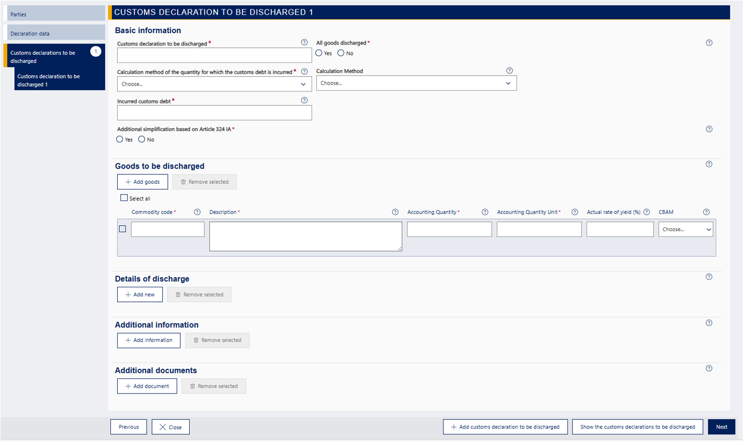Open help for Customs declaration to be discharged
Image resolution: width=751 pixels, height=447 pixels.
pyautogui.click(x=304, y=43)
